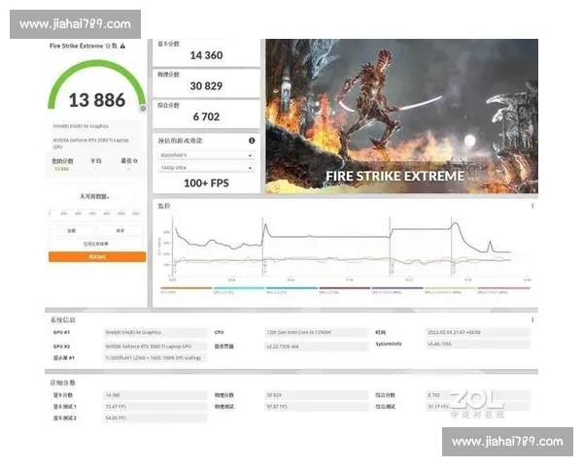Click the warning icon beside Fire Strike Extreme title

click(122, 46)
